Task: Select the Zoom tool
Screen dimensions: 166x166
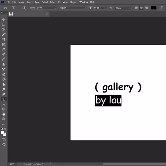Action: point(4,119)
